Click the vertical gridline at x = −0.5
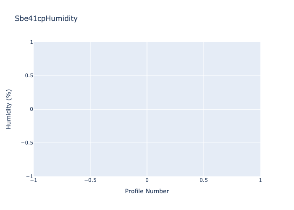The image size is (294, 210). click(90, 126)
